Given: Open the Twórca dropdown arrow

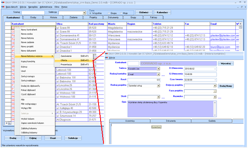Looking at the screenshot, I should coord(158,69).
